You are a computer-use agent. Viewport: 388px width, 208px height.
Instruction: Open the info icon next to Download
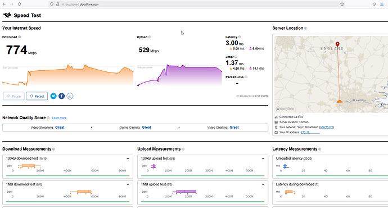(x=20, y=37)
